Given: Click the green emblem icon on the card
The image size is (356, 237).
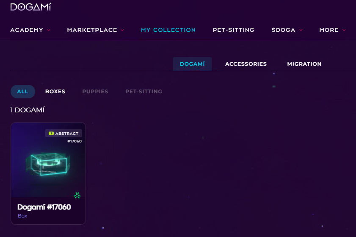Looking at the screenshot, I should (77, 195).
